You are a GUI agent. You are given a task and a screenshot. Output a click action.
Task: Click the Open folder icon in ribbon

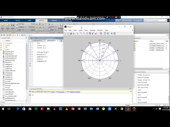pyautogui.click(x=8, y=25)
